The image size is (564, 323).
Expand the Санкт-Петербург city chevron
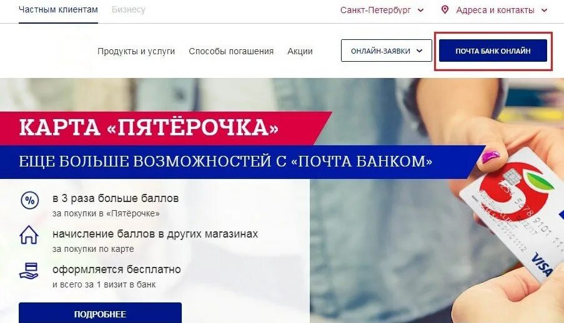[x=420, y=11]
